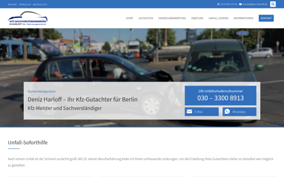Screen dimensions: 284x177
Task: Click the subtitle Kfz-Meister und Sachverständiger
Action: coord(64,108)
